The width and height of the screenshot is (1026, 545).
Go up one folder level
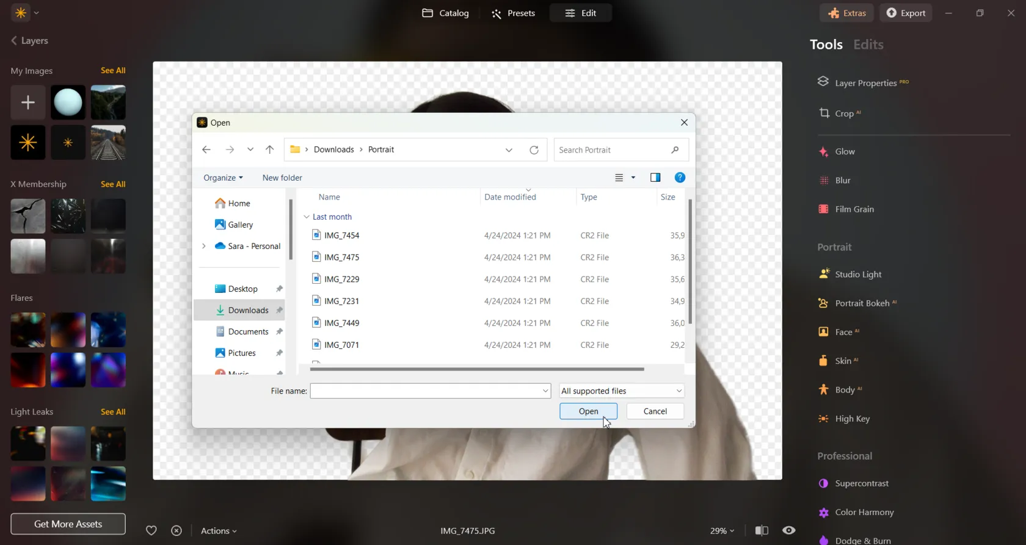coord(269,150)
